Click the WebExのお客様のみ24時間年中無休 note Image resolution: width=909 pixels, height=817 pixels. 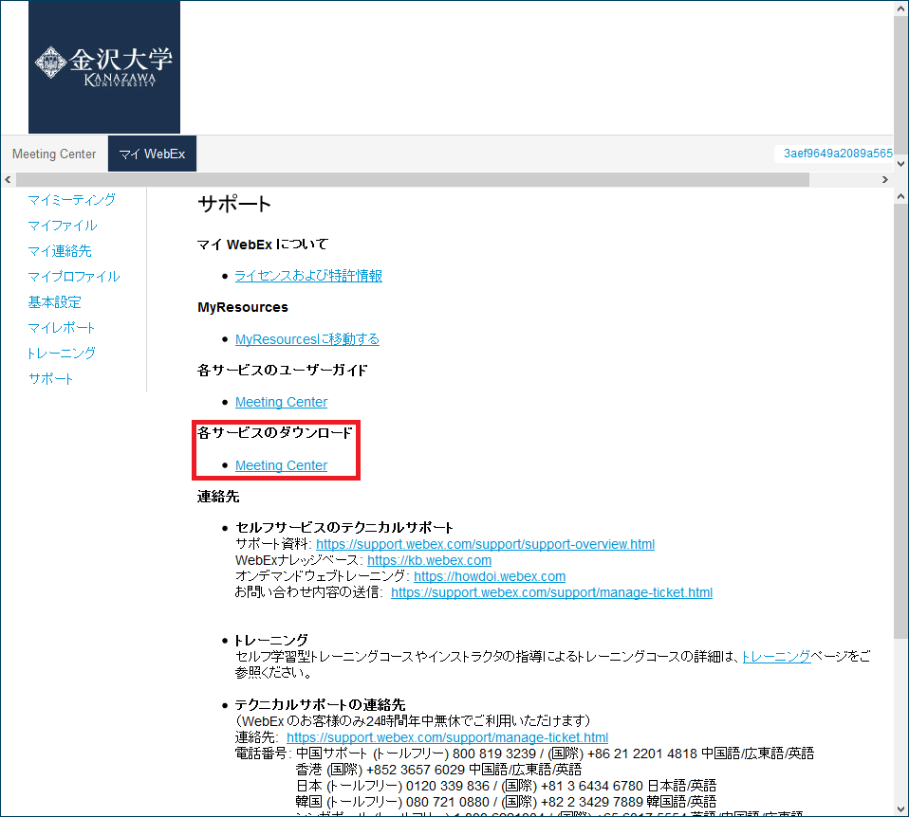tap(413, 721)
